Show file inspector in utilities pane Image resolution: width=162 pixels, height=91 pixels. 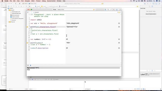[150, 6]
